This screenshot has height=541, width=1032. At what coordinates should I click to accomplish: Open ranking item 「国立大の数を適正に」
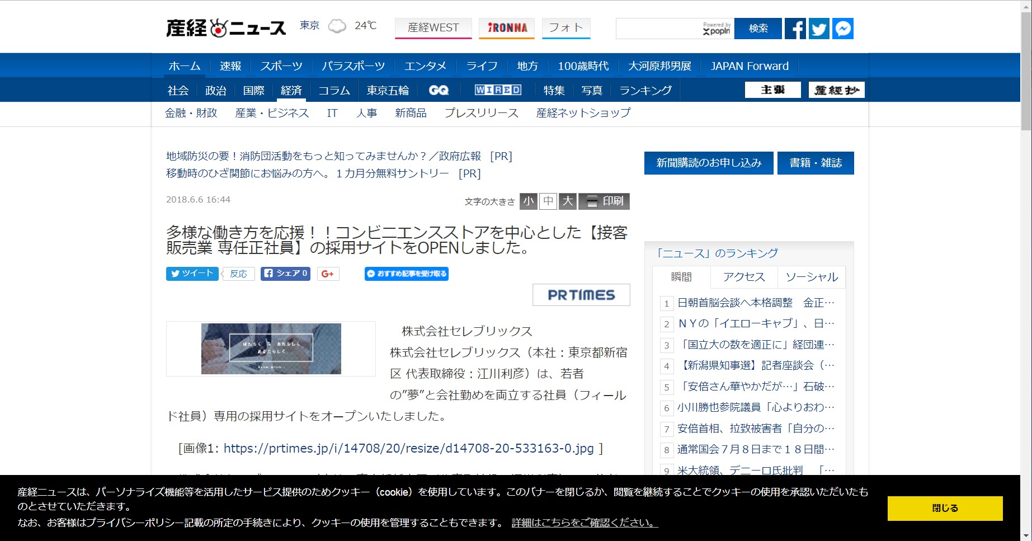pos(756,345)
